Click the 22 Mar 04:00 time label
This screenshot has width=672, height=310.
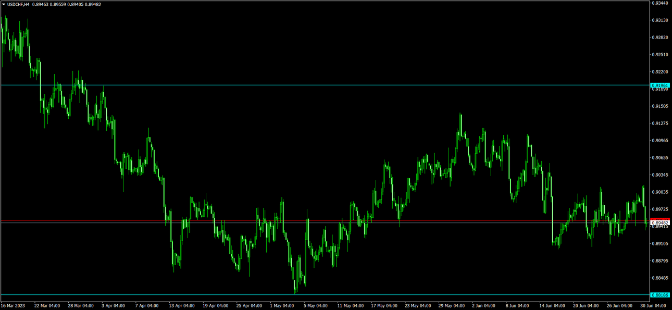(x=47, y=306)
